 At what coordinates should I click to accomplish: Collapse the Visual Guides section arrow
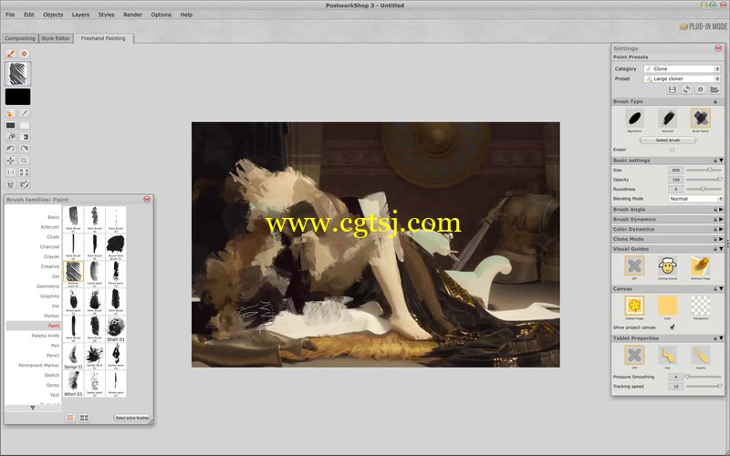[721, 249]
